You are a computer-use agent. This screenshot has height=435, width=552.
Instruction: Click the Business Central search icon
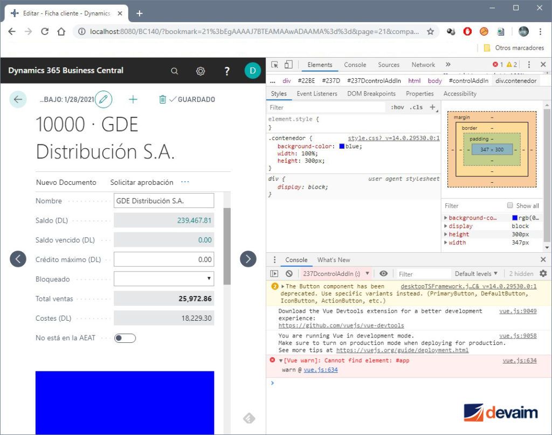click(x=174, y=71)
